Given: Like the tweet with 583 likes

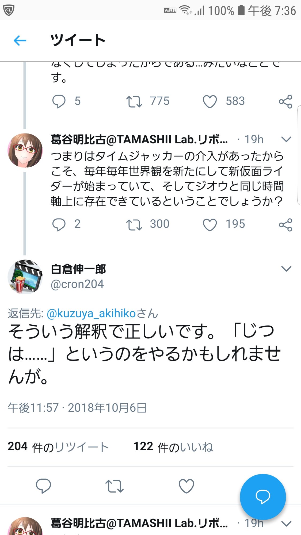Looking at the screenshot, I should pyautogui.click(x=210, y=101).
